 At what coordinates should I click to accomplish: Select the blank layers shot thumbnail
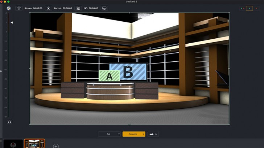click(x=13, y=144)
